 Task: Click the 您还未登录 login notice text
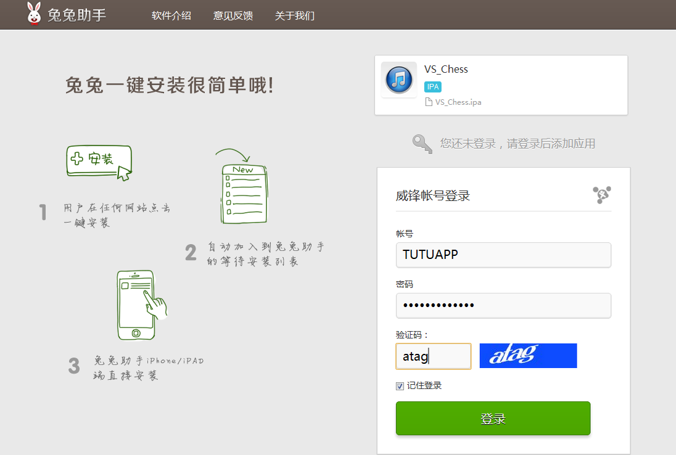point(517,144)
